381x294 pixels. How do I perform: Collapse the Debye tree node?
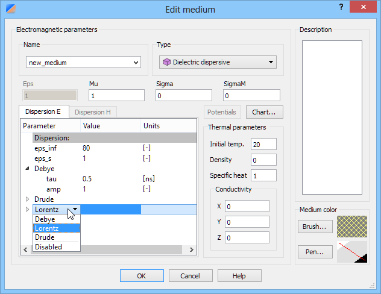click(x=27, y=168)
